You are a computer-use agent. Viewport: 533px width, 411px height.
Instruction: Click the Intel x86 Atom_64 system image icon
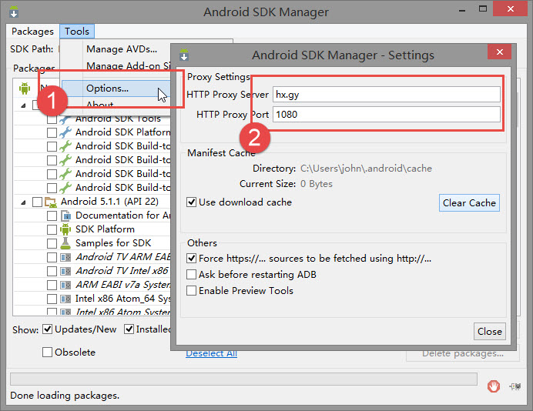pos(65,299)
